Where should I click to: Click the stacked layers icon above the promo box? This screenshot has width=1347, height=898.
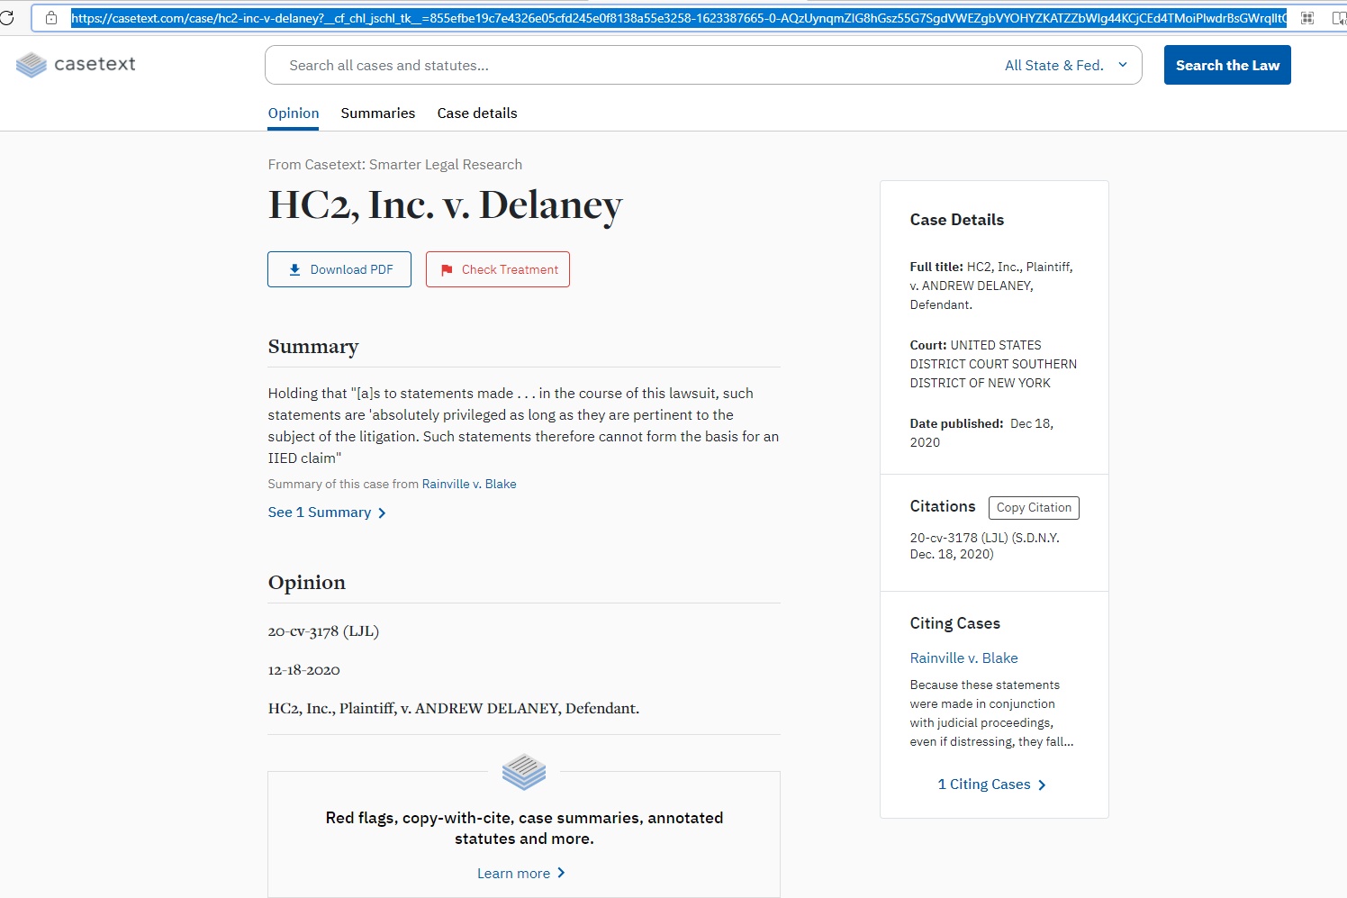[x=524, y=772]
